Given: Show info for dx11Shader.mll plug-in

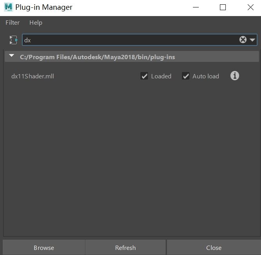Looking at the screenshot, I should point(235,76).
